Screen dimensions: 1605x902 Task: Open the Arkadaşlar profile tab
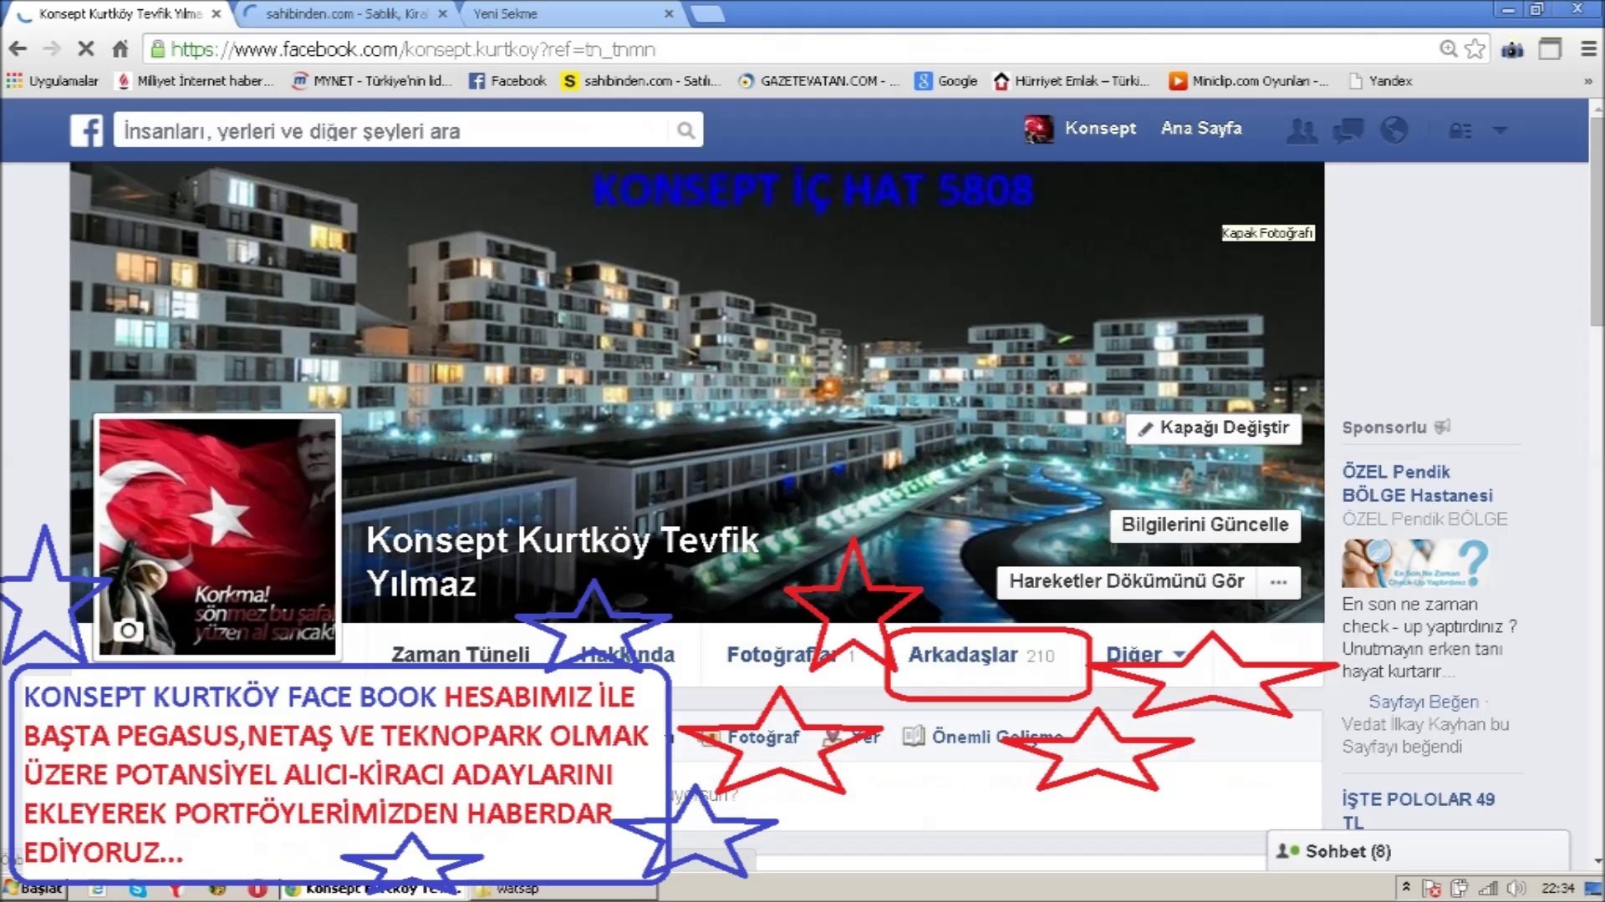point(963,655)
